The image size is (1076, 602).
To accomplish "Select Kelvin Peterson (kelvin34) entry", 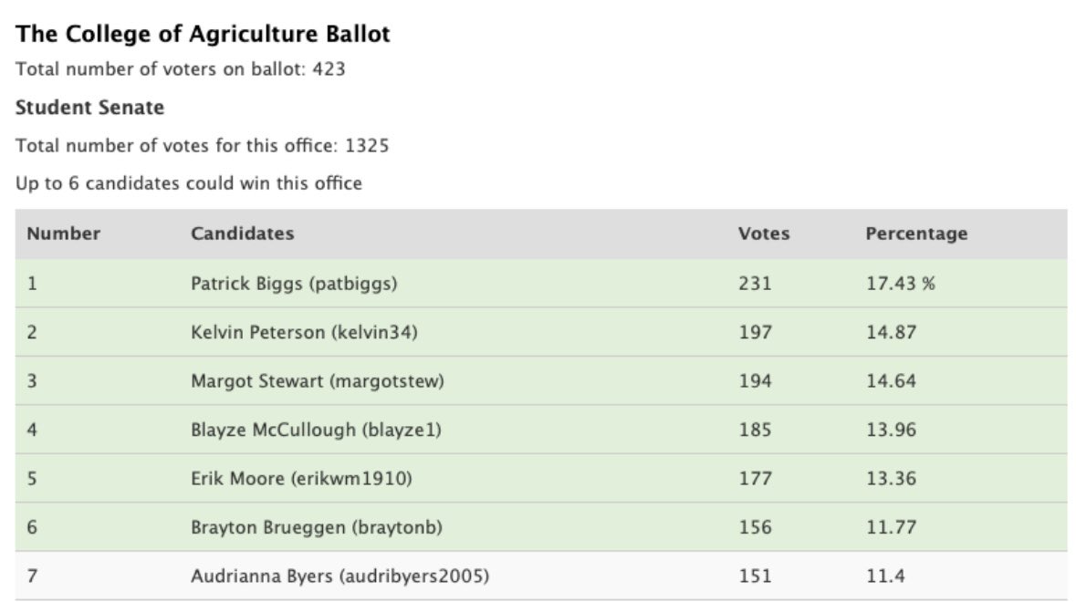I will tap(304, 333).
